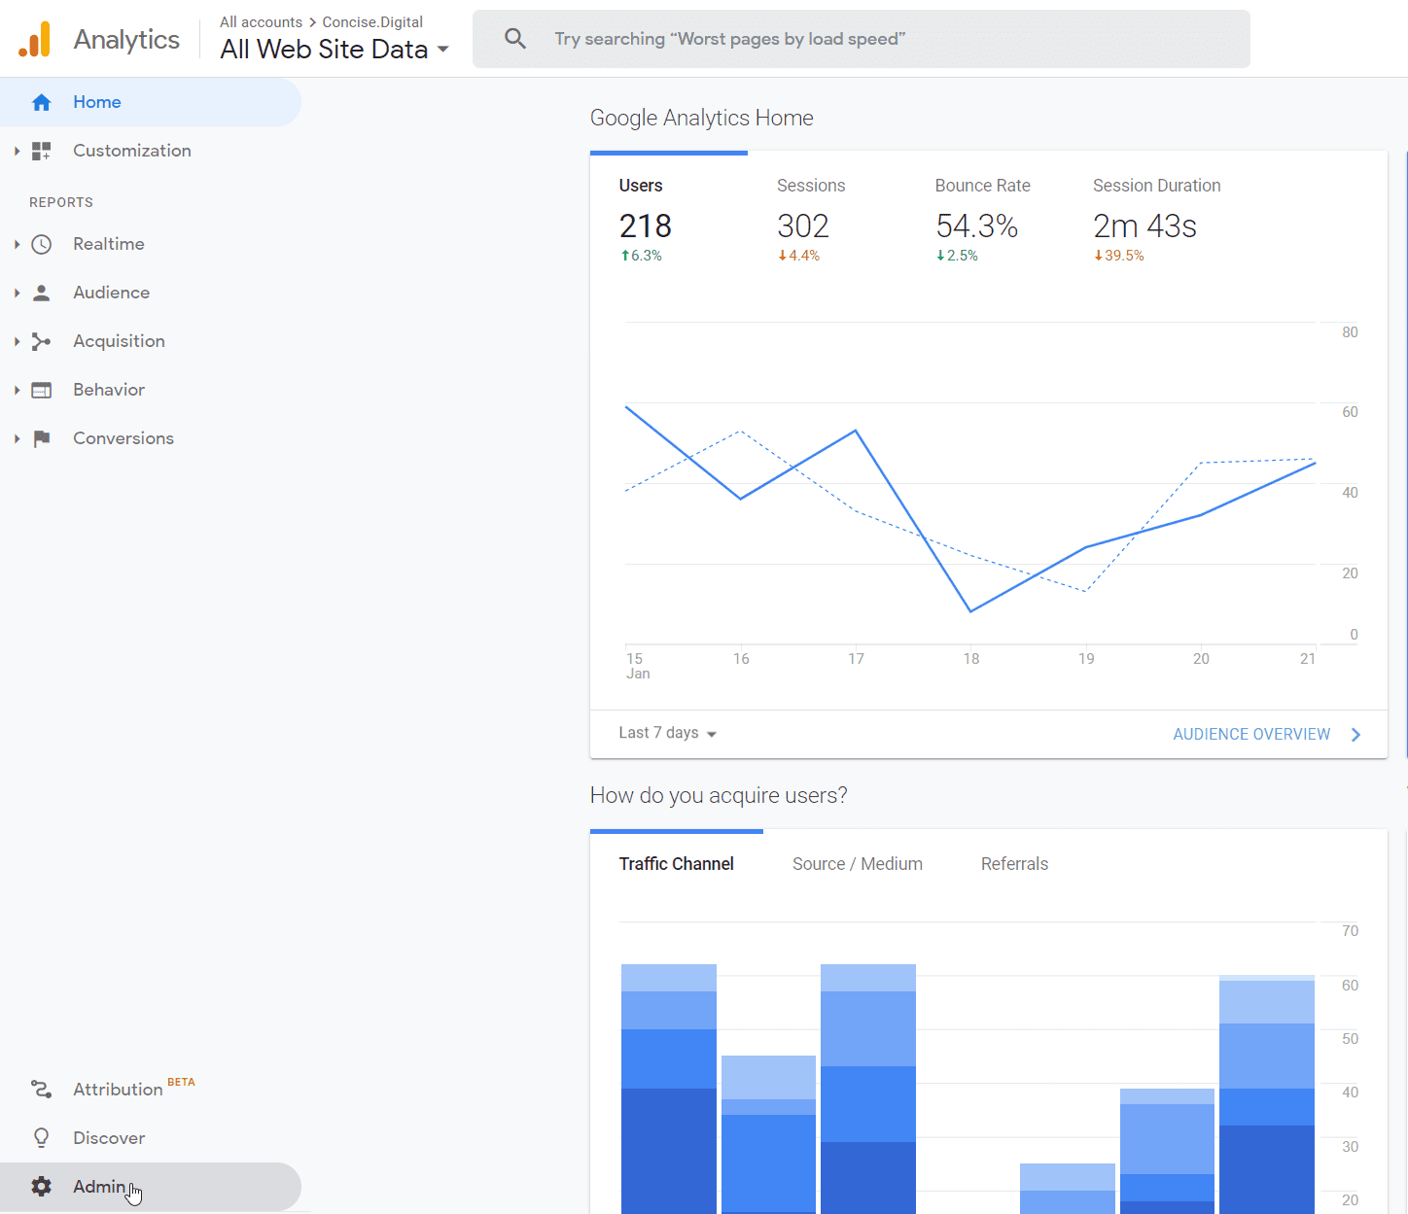This screenshot has height=1214, width=1408.
Task: Click the Discover lightbulb icon
Action: (41, 1138)
